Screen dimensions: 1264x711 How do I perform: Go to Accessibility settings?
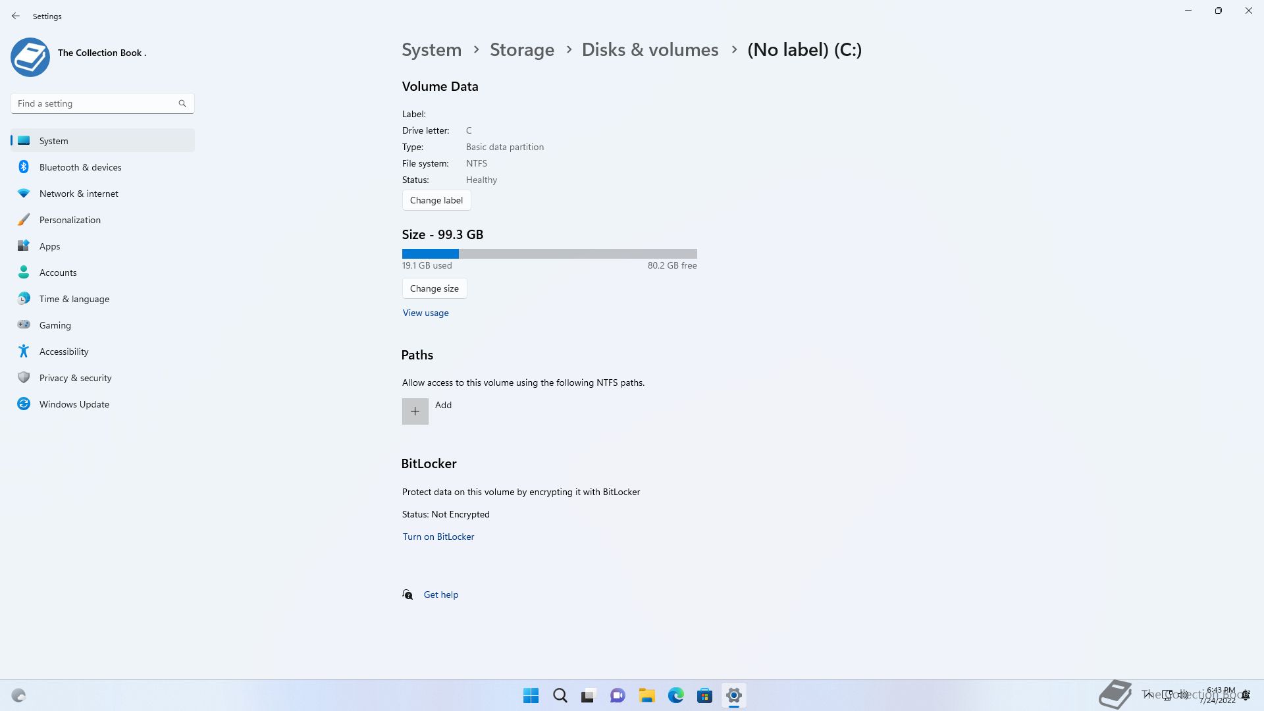tap(64, 352)
